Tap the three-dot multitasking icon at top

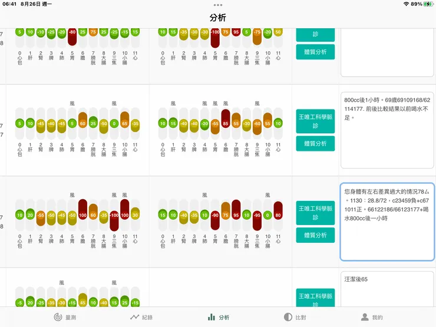pyautogui.click(x=218, y=5)
